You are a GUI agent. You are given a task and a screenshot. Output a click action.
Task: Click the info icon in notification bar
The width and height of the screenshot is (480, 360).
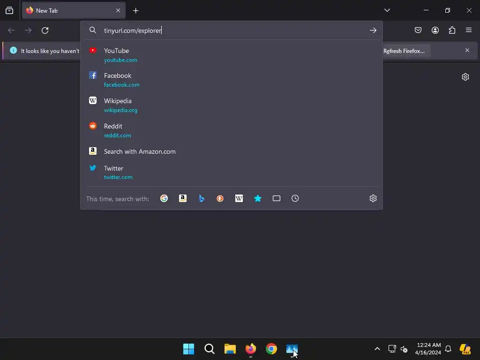(x=14, y=50)
